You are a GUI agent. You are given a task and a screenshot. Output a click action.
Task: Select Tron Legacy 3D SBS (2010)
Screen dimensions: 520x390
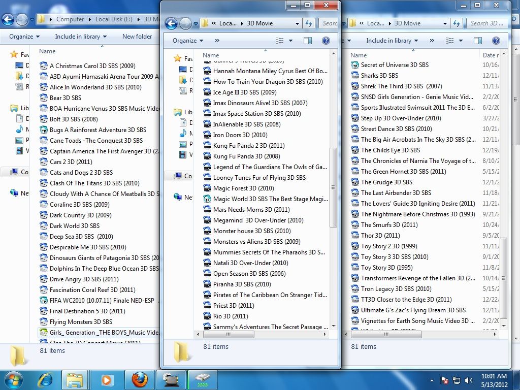coord(396,289)
